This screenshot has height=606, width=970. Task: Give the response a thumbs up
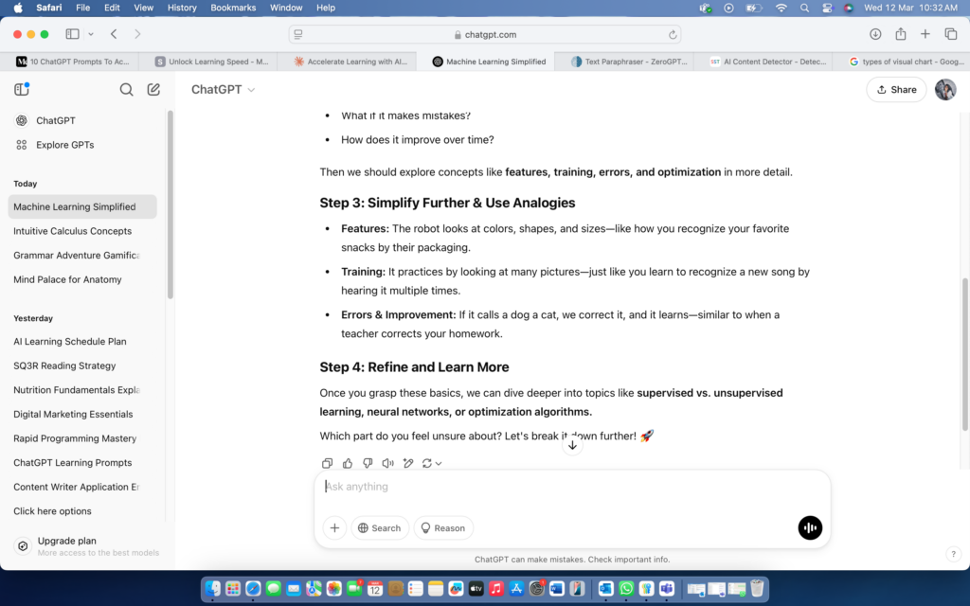(x=348, y=463)
